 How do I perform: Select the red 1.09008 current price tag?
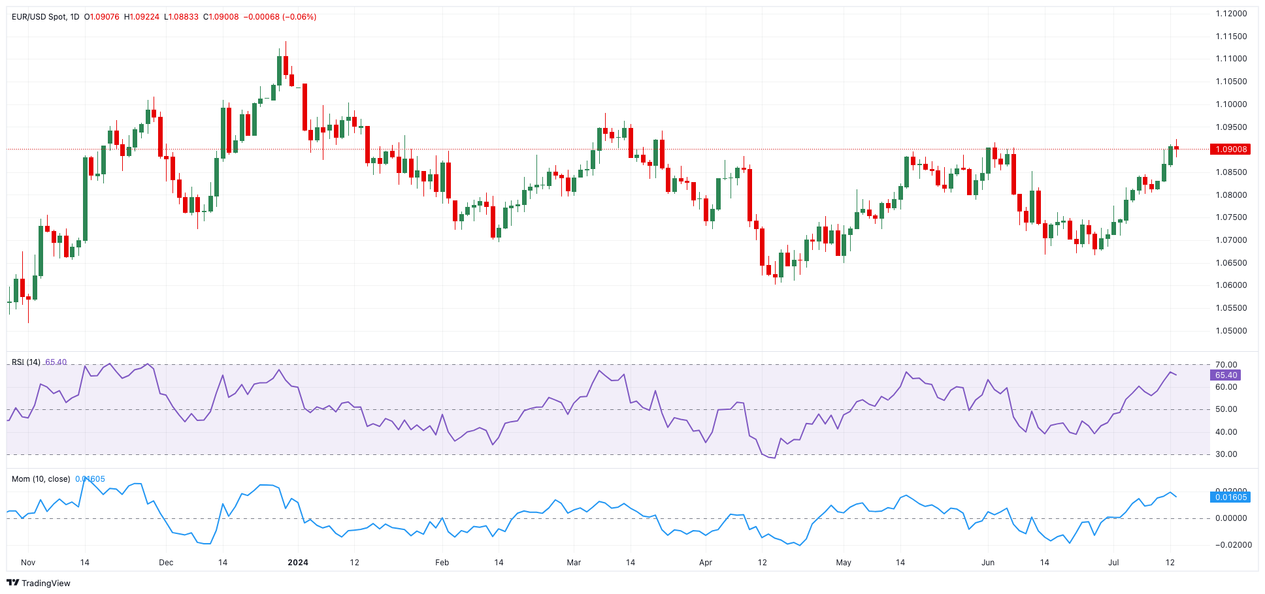click(1230, 149)
